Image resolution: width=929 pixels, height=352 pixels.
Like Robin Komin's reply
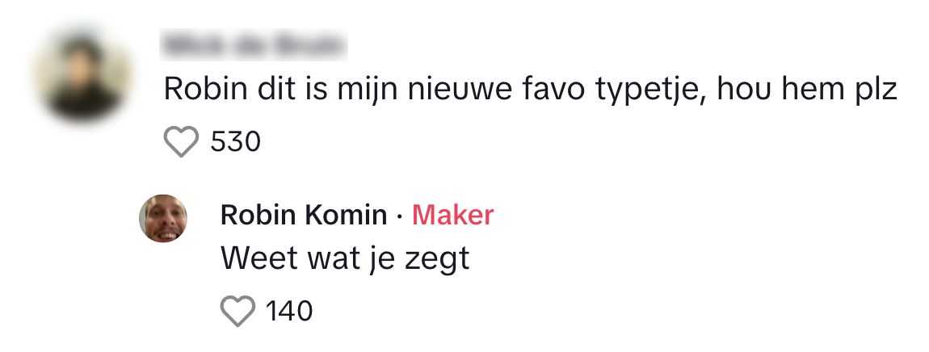pyautogui.click(x=238, y=311)
